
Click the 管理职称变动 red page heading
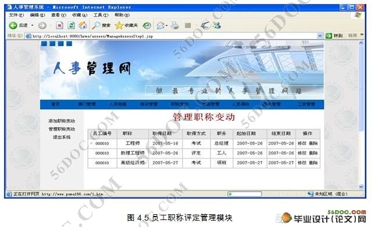tap(204, 117)
